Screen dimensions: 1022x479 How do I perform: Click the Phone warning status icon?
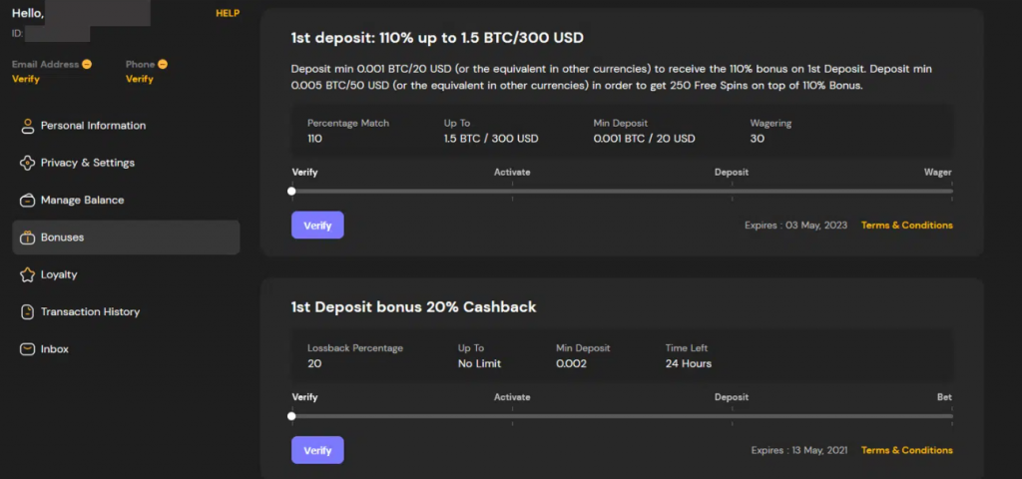click(x=163, y=65)
